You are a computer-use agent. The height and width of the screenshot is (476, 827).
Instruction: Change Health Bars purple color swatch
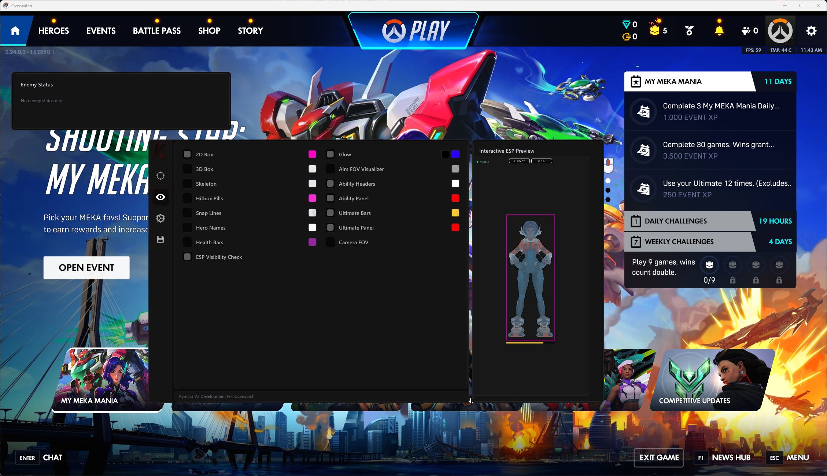[x=312, y=242]
